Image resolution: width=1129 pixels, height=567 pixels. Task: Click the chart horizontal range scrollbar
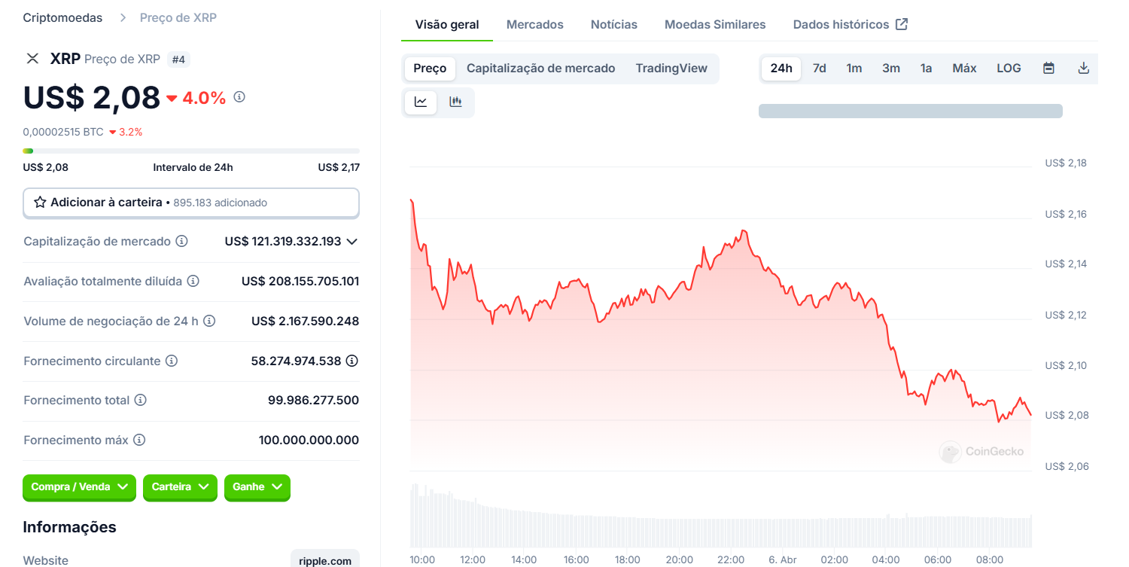tap(911, 111)
